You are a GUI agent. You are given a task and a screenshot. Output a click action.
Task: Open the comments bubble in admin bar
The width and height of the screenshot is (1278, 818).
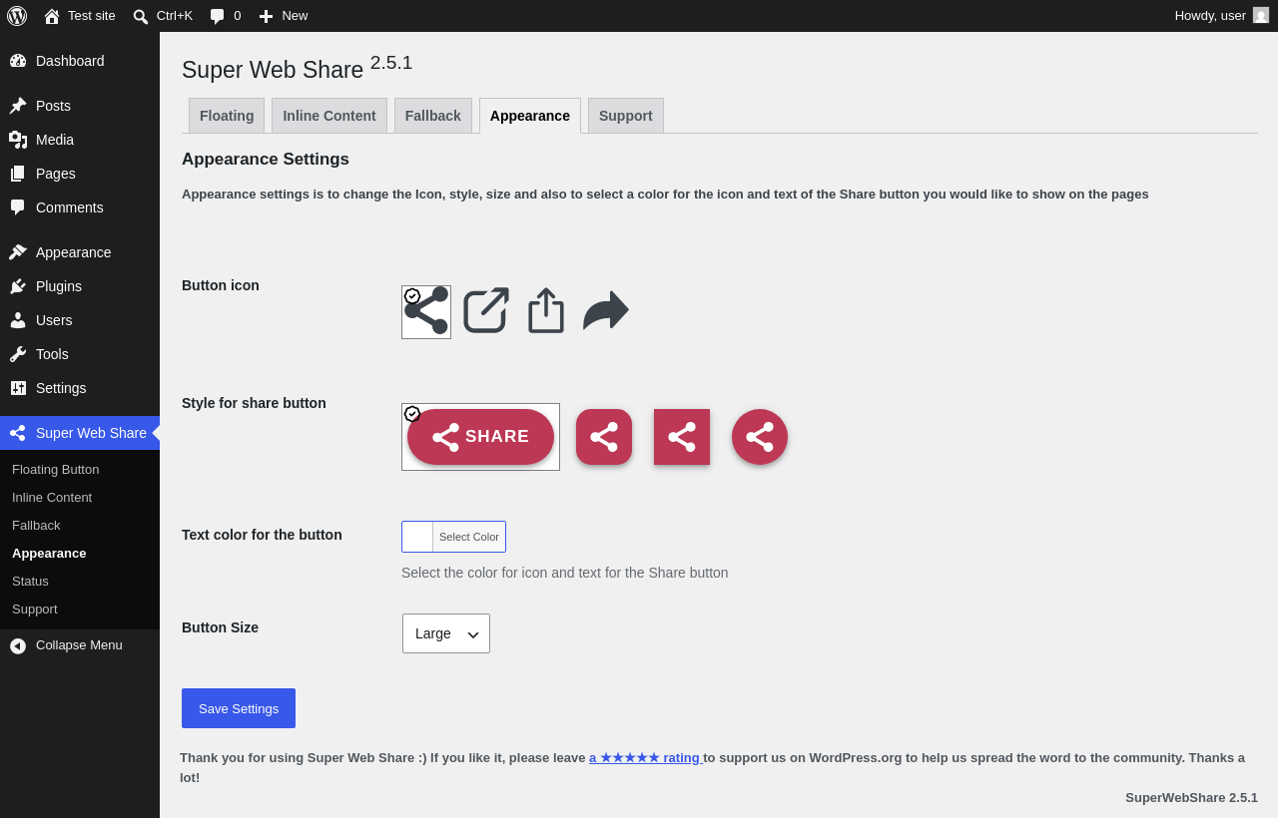[x=217, y=16]
